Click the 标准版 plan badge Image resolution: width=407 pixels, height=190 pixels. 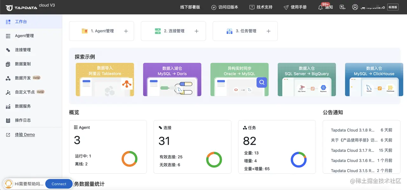[393, 7]
